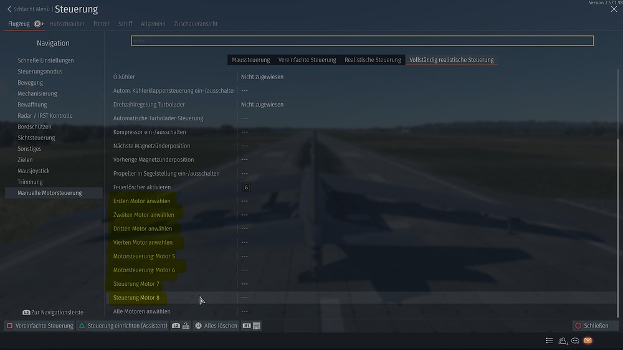The image size is (623, 350).
Task: Open Trimmung in navigation
Action: click(x=30, y=182)
